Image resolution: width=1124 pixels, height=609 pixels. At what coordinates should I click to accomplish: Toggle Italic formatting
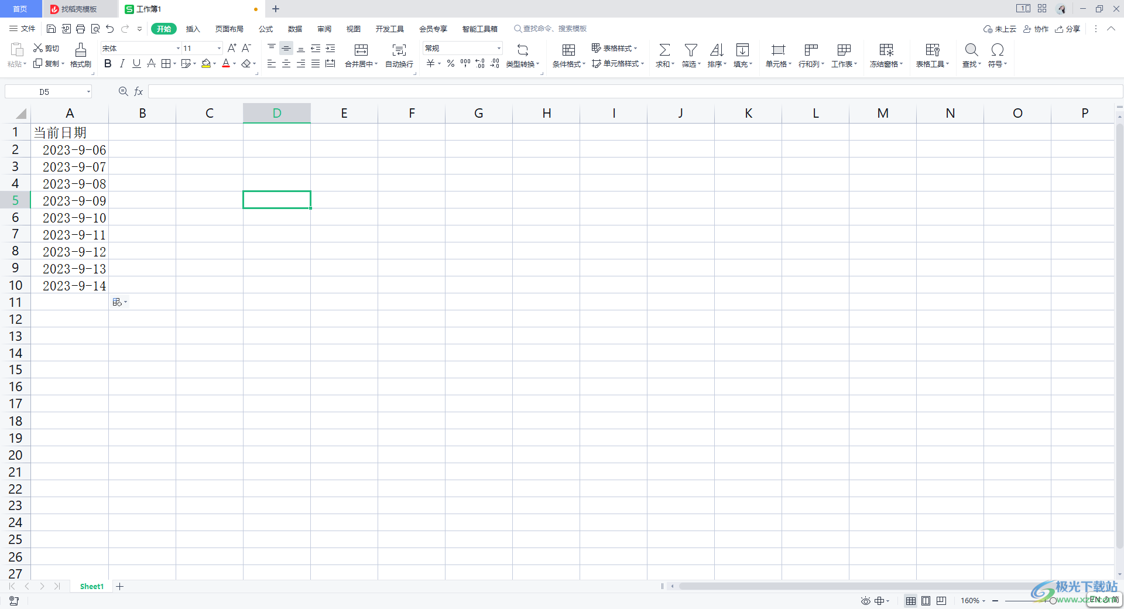pyautogui.click(x=122, y=63)
